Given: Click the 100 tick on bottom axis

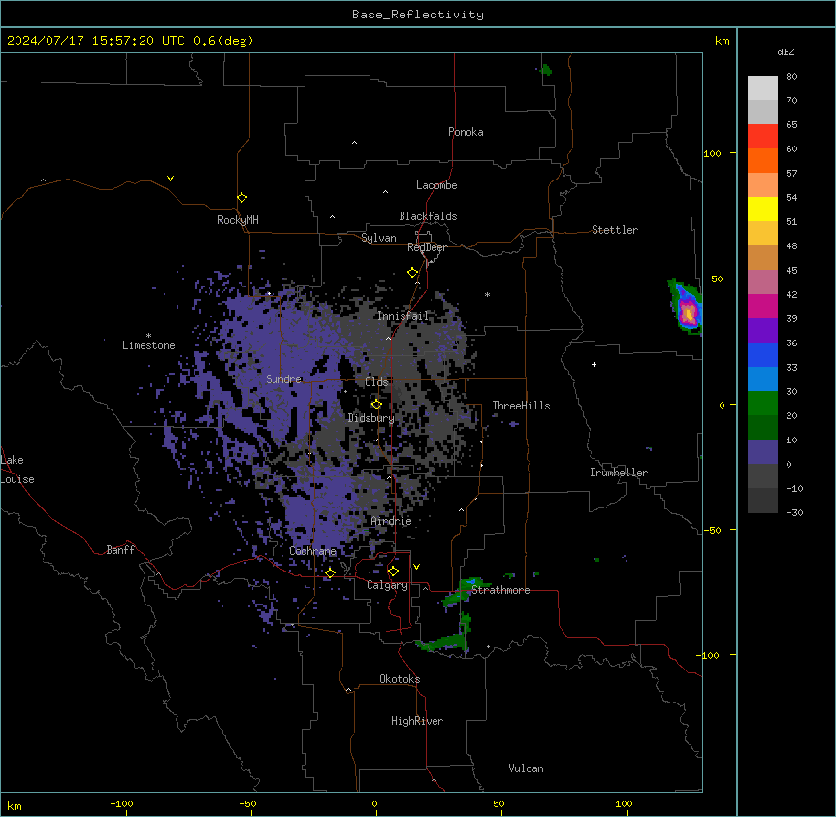Looking at the screenshot, I should click(x=624, y=804).
